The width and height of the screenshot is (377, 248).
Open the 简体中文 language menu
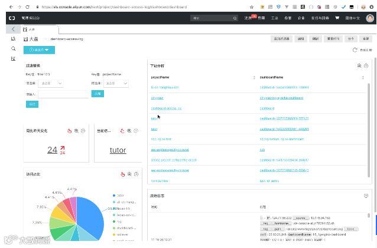352,18
